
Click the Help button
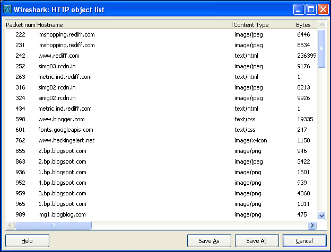27,241
